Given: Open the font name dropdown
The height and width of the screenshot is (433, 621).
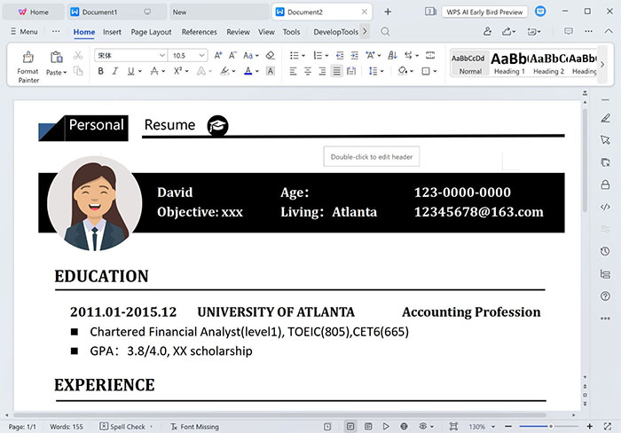Looking at the screenshot, I should (161, 55).
